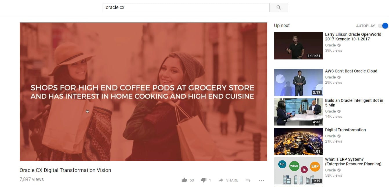Click the 4:35 duration badge
Image resolution: width=389 pixels, height=187 pixels.
click(x=317, y=122)
